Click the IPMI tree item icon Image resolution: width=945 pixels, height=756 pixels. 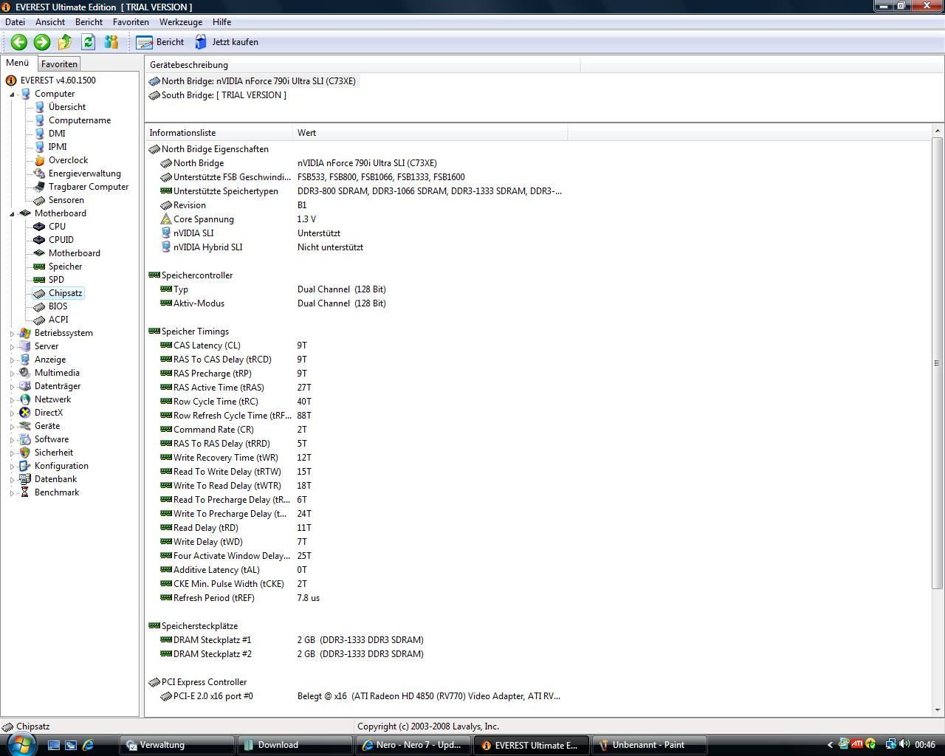(39, 147)
